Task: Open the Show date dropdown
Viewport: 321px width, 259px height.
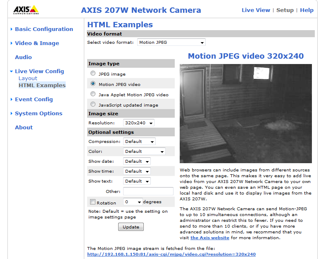Action: 137,162
